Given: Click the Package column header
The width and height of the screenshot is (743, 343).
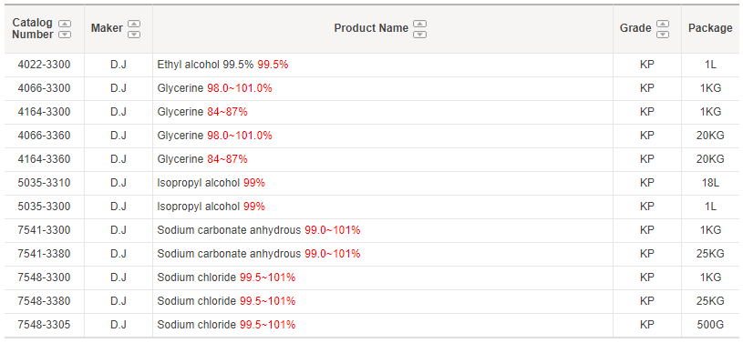Looking at the screenshot, I should (x=710, y=28).
